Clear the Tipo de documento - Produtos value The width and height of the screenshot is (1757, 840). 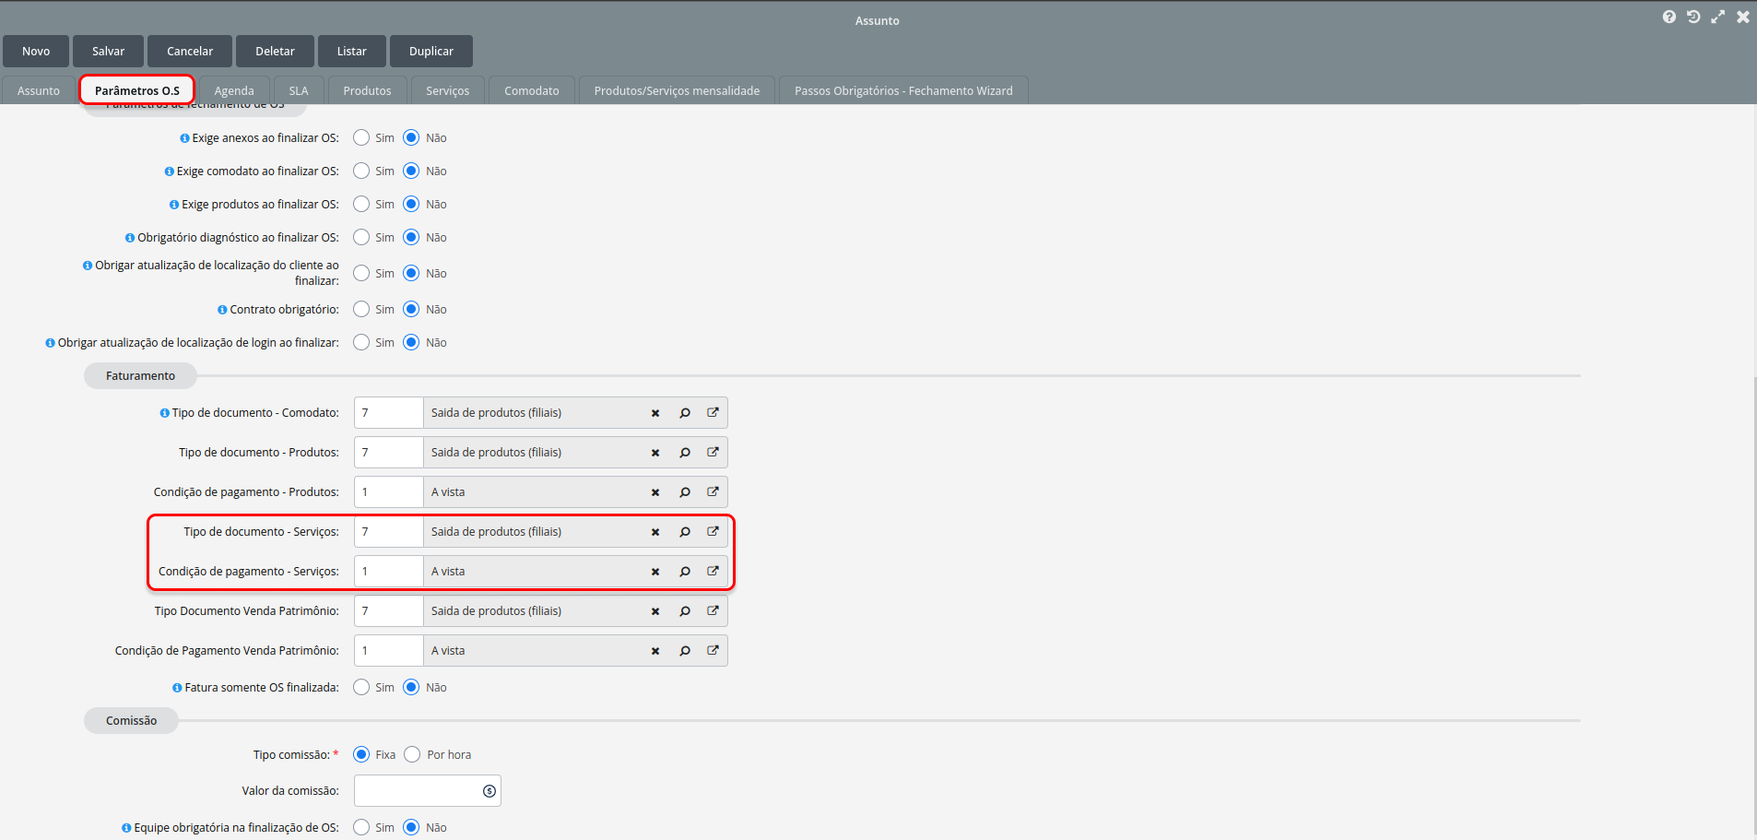[655, 453]
